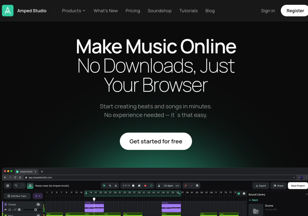Go to the Pricing page
The width and height of the screenshot is (308, 216).
[133, 11]
